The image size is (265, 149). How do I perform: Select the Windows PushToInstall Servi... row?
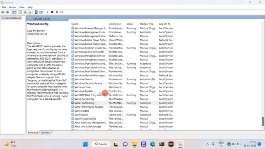[123, 72]
